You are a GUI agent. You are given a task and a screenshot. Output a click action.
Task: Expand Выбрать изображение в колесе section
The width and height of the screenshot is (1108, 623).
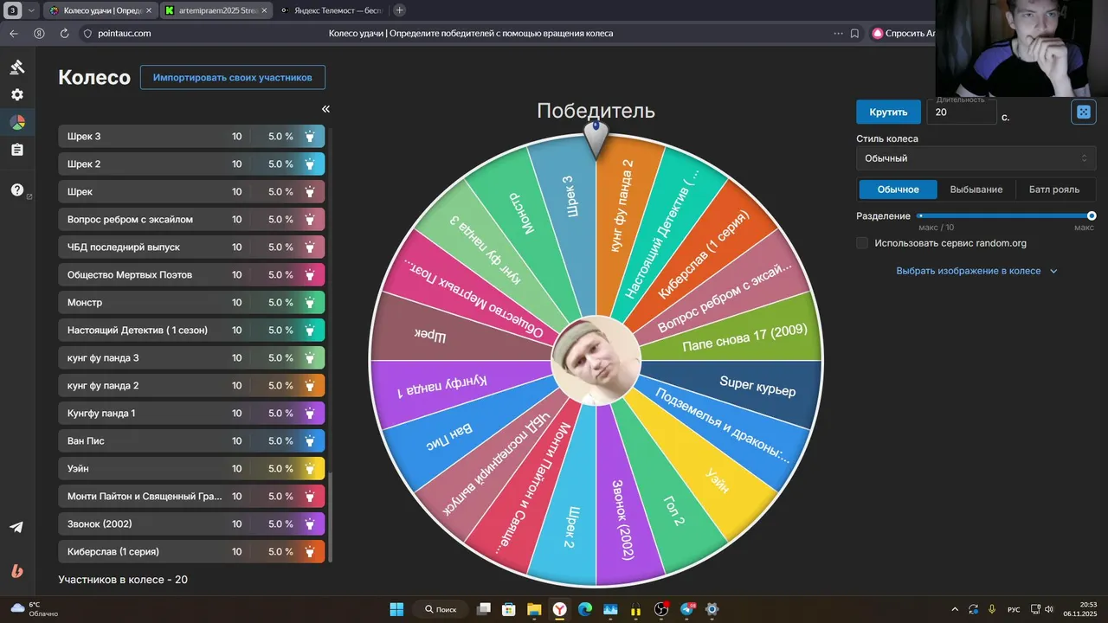(x=976, y=271)
